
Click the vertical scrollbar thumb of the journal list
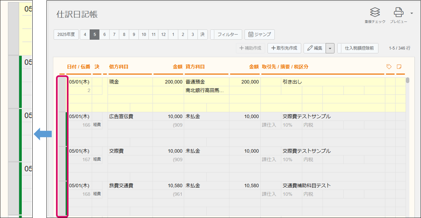407,80
